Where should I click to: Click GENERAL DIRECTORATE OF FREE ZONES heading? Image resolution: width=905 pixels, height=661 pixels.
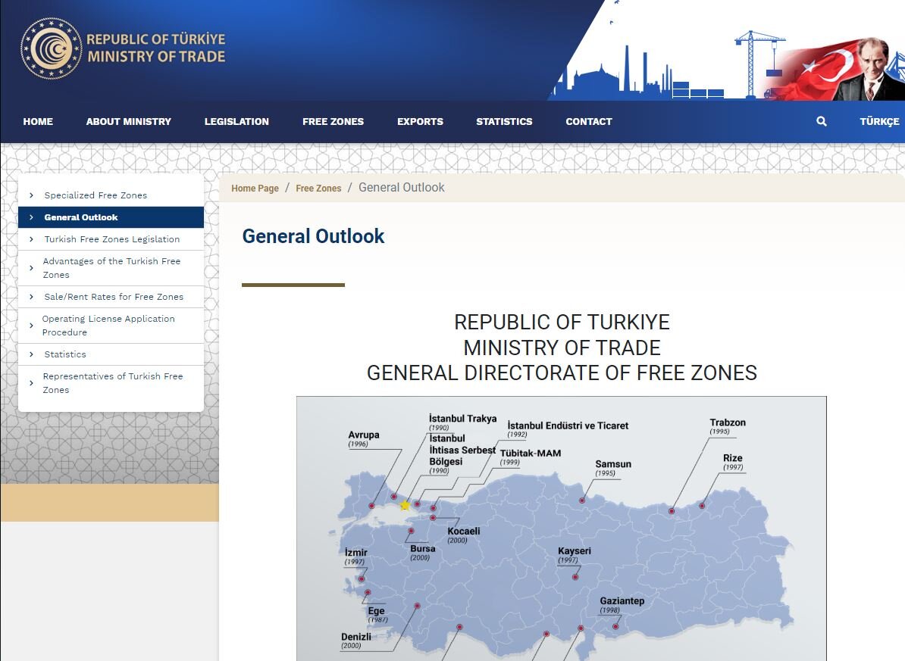tap(562, 373)
